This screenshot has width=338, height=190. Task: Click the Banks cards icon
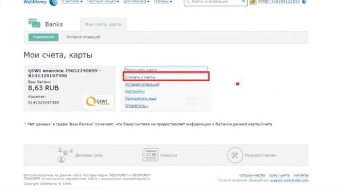point(34,23)
